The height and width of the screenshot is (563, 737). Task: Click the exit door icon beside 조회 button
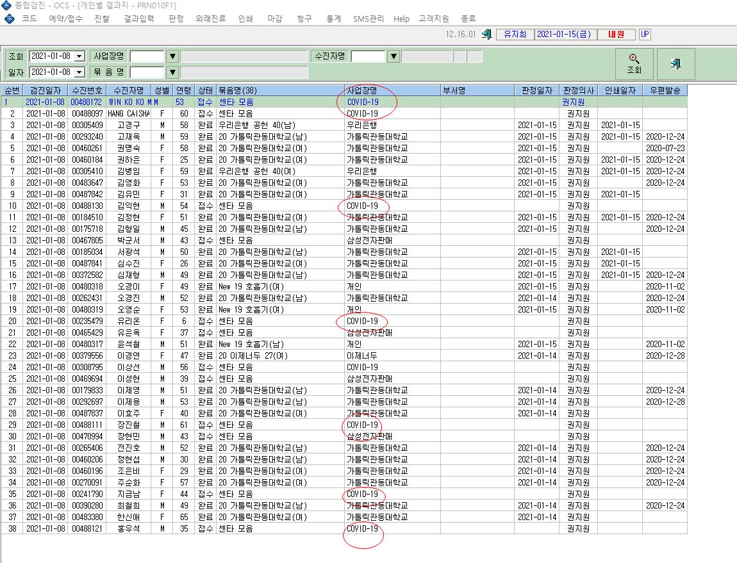pos(675,64)
